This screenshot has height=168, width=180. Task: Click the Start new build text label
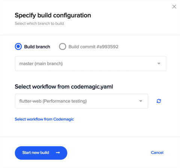pos(36,153)
